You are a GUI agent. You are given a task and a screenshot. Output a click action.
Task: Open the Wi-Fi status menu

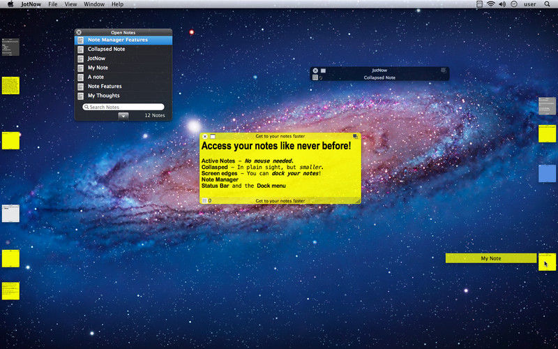coord(491,4)
